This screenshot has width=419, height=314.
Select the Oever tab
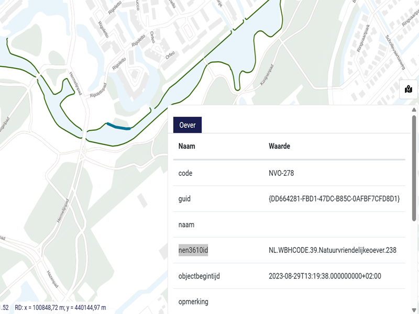(x=188, y=125)
